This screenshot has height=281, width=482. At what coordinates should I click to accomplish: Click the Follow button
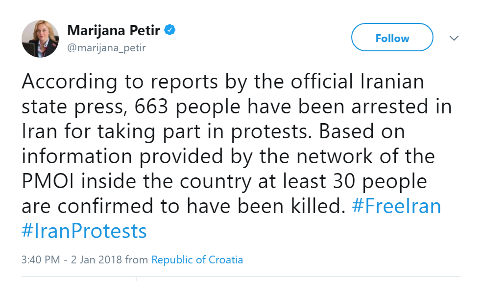click(392, 38)
